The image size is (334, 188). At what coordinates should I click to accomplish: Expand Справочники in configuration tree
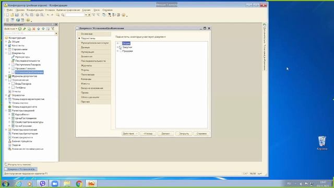6,49
